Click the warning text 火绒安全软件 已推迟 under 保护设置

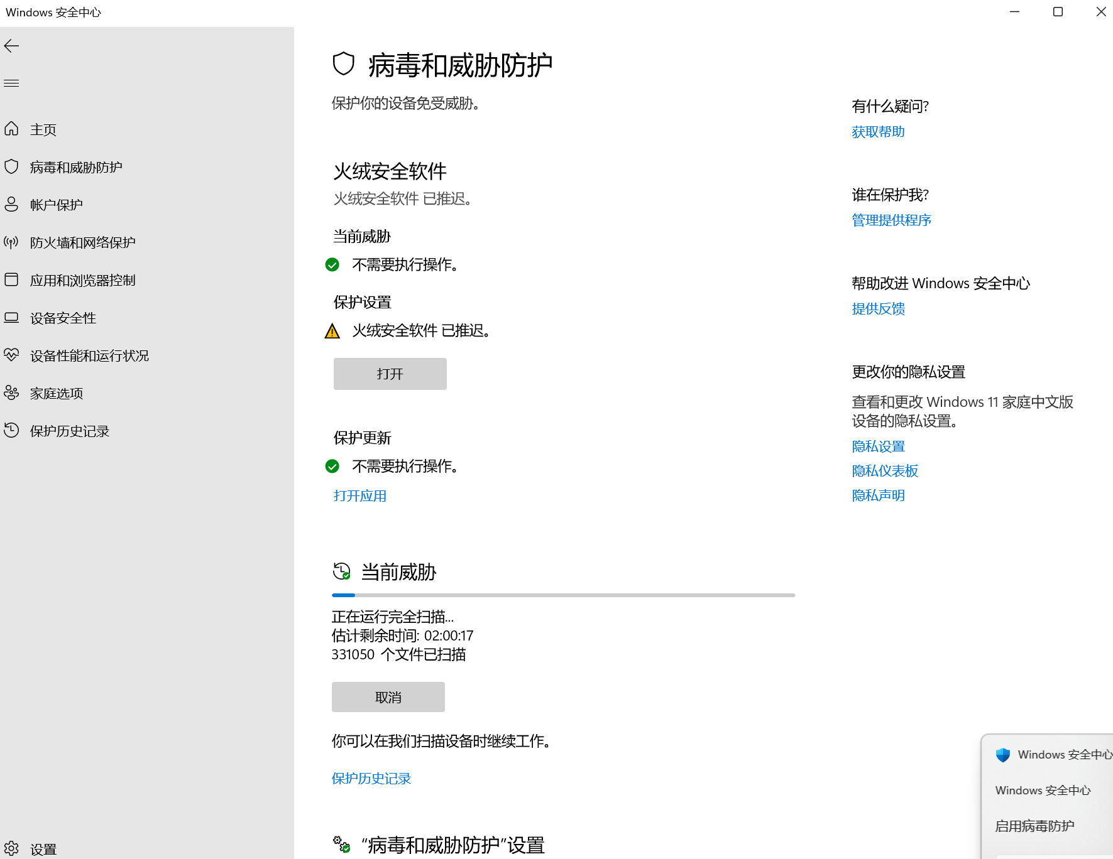tap(421, 330)
